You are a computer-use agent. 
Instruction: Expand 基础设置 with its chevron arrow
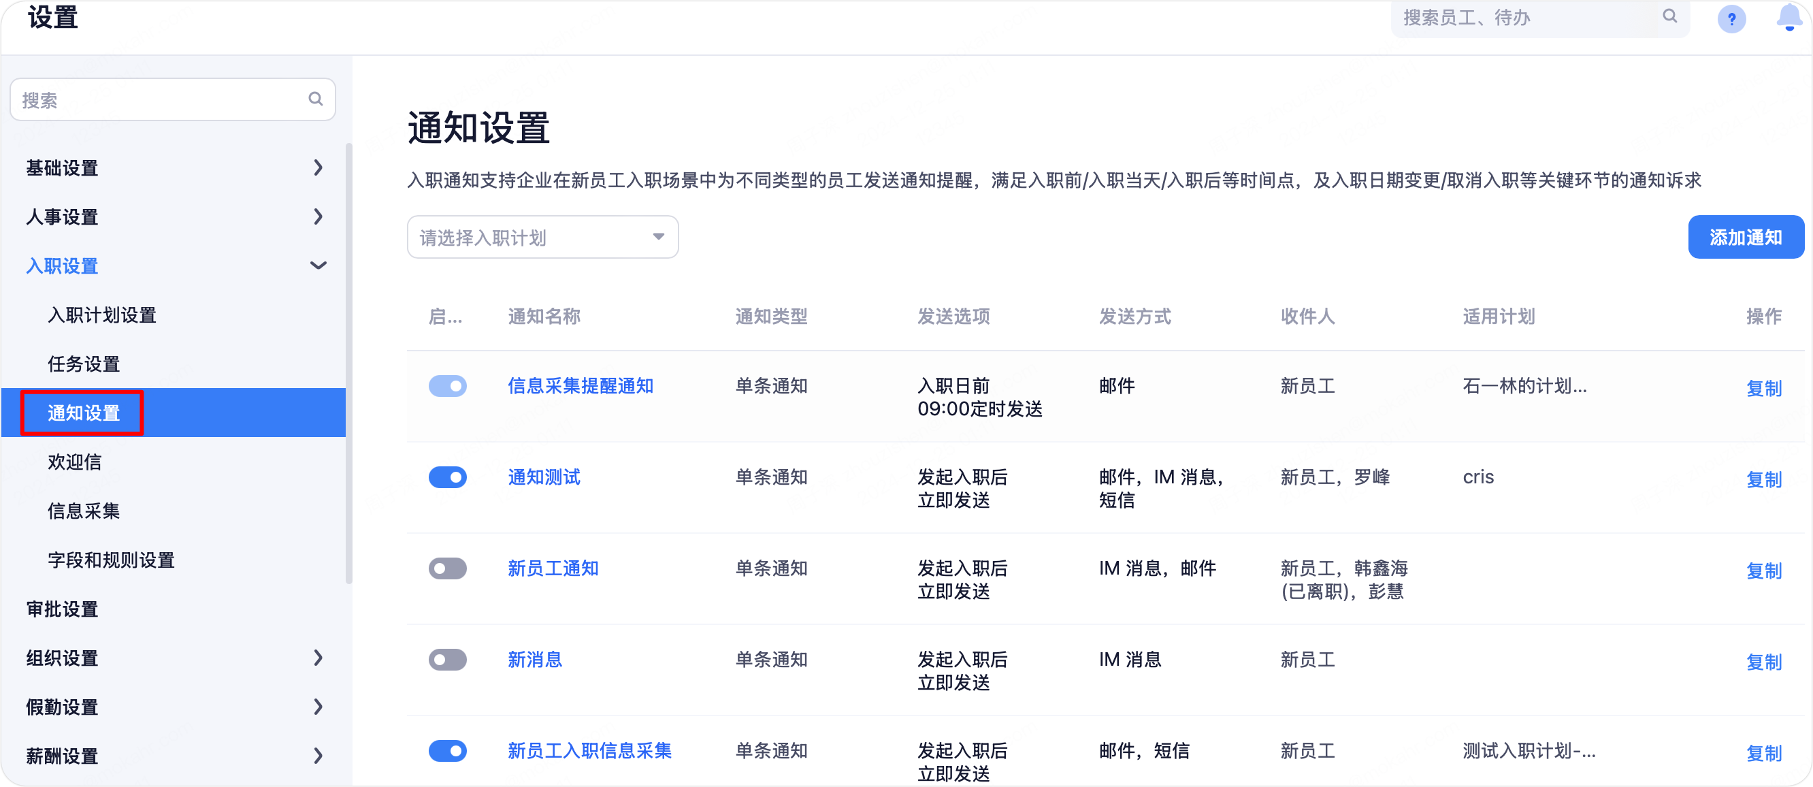click(318, 167)
